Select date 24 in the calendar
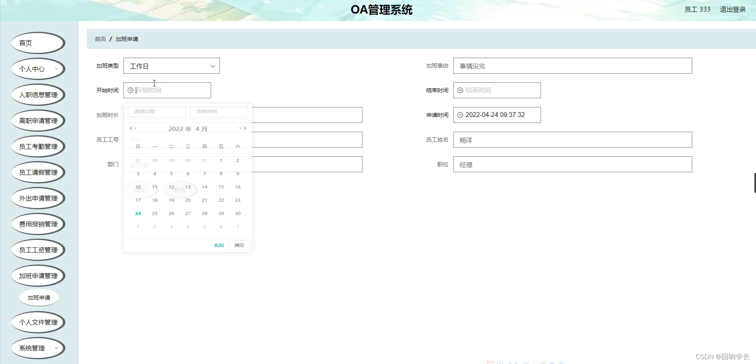756x364 pixels. [x=138, y=213]
